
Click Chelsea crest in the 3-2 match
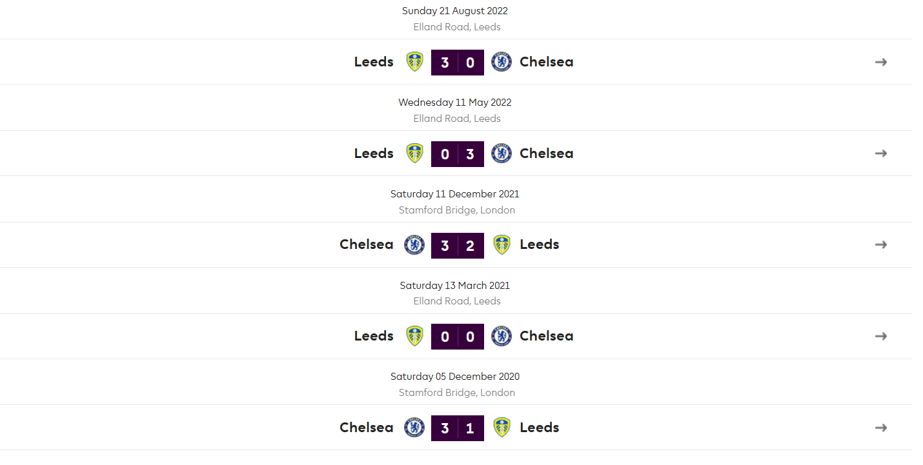[414, 244]
